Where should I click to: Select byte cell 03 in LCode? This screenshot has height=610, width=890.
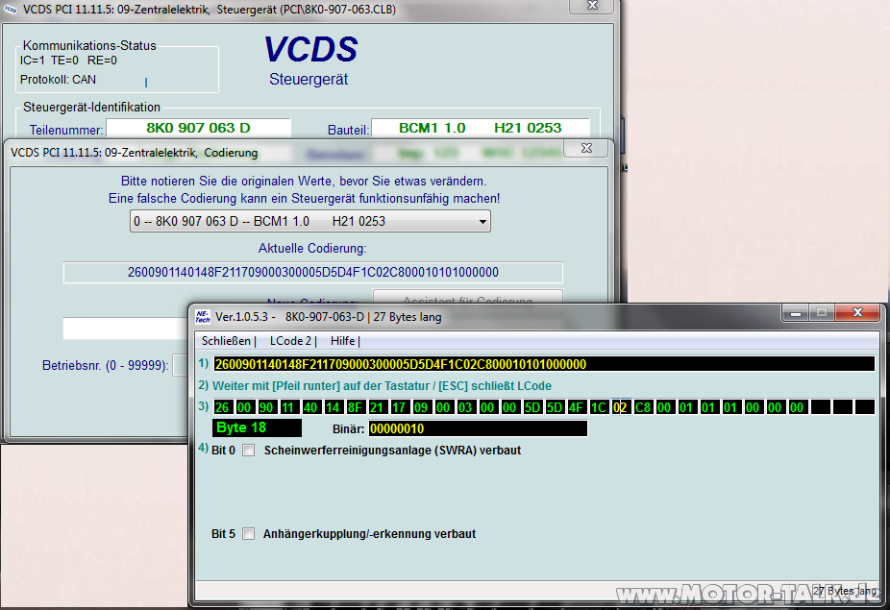click(x=465, y=407)
